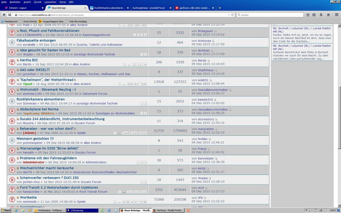Click the page vertical scrollbar thumb
Screen dimensions: 341x213
(x=339, y=117)
